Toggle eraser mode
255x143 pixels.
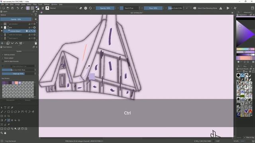[x=80, y=8]
